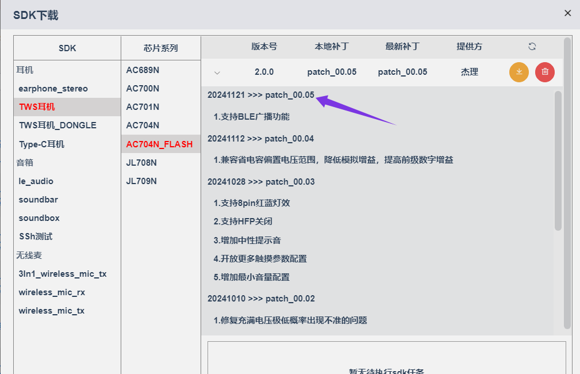Click the 20241112 patch_00.04 changelog heading
The image size is (580, 374).
(x=260, y=139)
